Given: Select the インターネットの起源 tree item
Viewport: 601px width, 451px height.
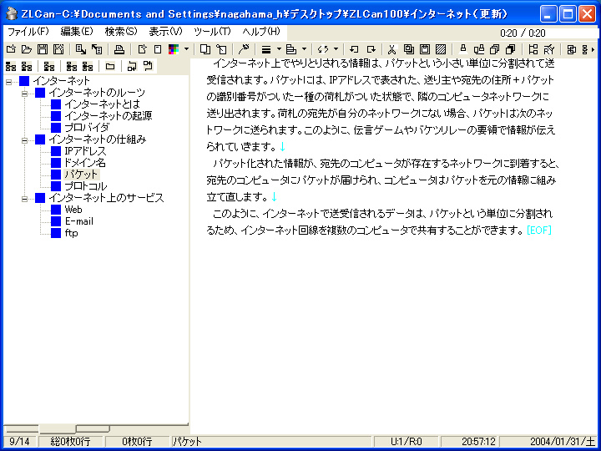Looking at the screenshot, I should coord(108,116).
